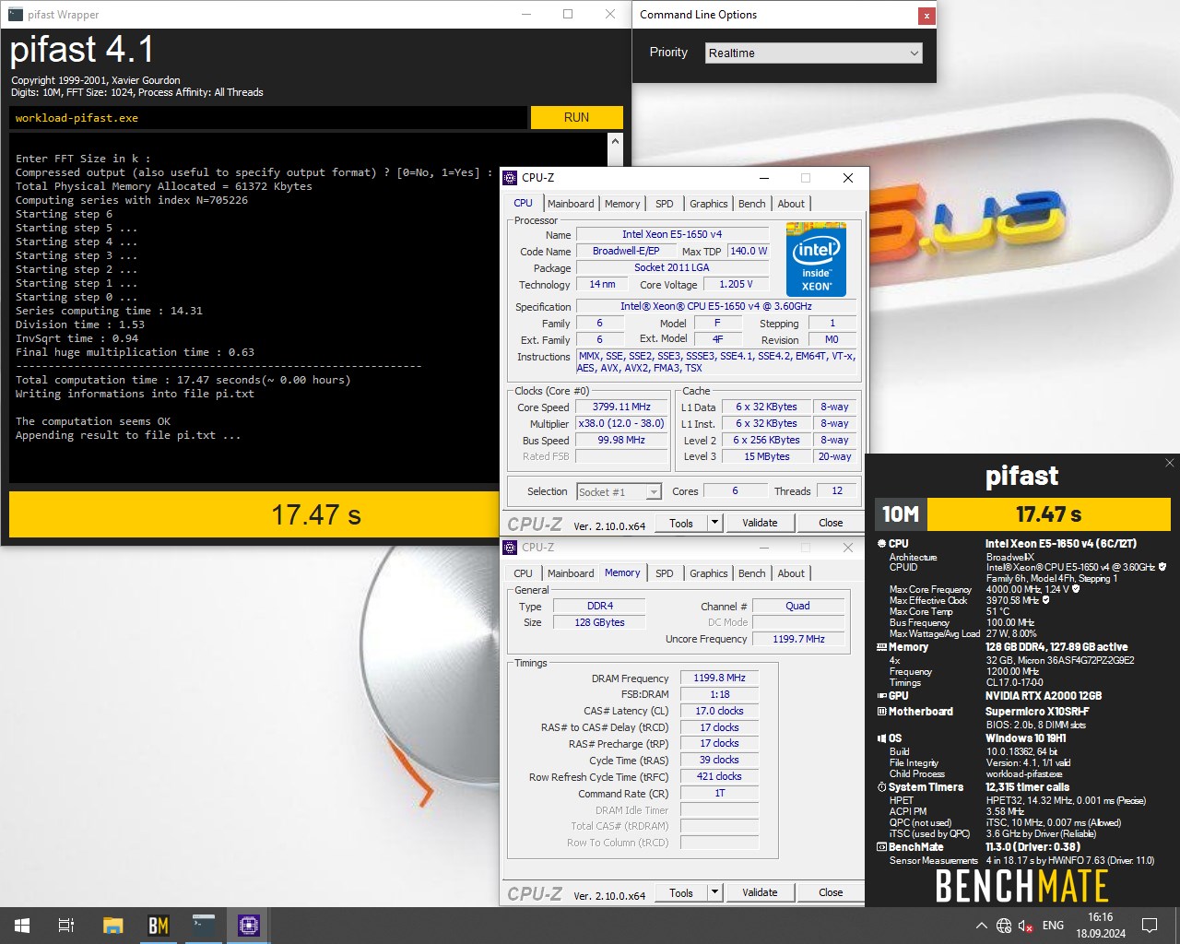Open the Windows Start menu
Screen dimensions: 1180x944
pyautogui.click(x=22, y=926)
